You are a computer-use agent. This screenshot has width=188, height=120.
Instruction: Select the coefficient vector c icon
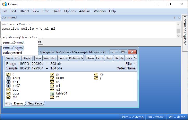[x=8, y=74]
